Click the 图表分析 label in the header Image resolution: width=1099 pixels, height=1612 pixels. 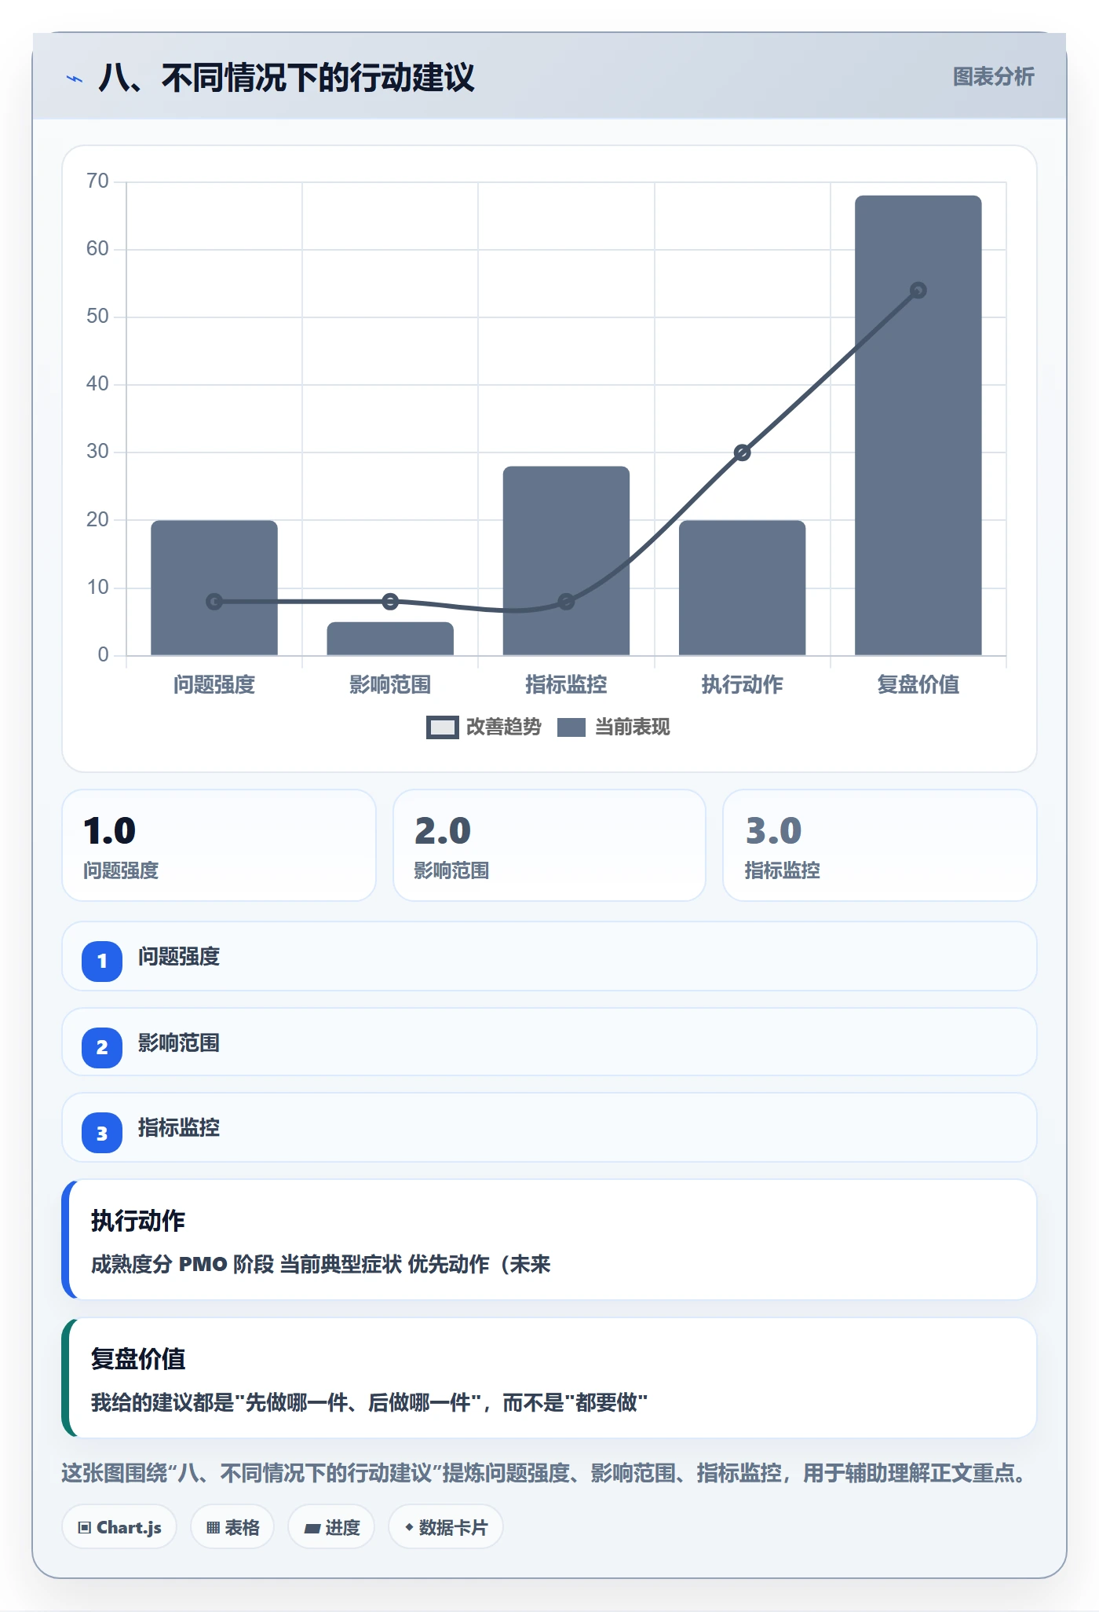[x=993, y=77]
